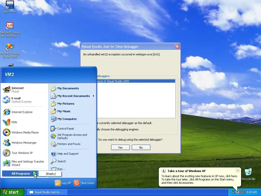Select the Visual Studio 2005 debugger list row
Image resolution: width=261 pixels, height=196 pixels.
[136, 81]
